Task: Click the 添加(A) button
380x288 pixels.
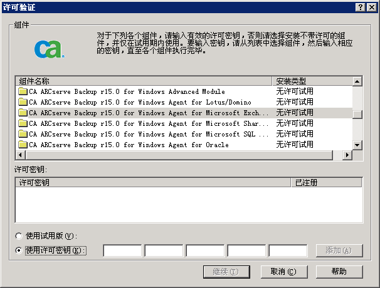Action: tap(339, 250)
